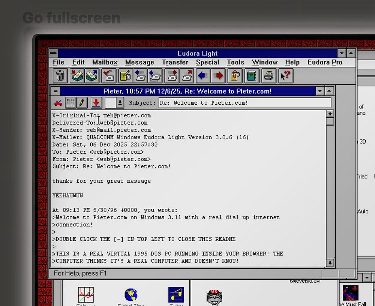Click the message scrollbar thumb
Image resolution: width=375 pixels, height=306 pixels.
point(330,121)
